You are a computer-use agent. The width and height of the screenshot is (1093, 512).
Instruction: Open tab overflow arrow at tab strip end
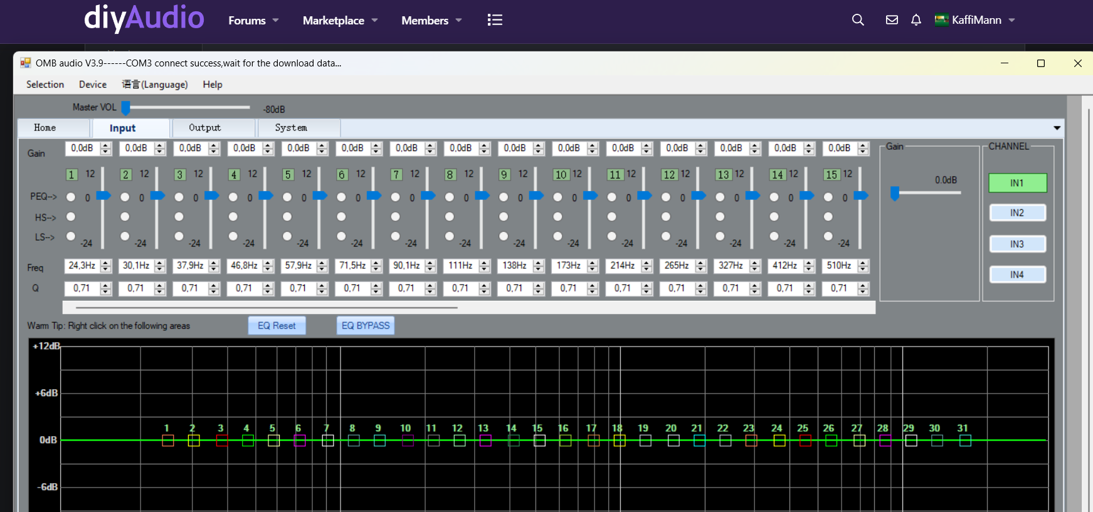(x=1057, y=128)
